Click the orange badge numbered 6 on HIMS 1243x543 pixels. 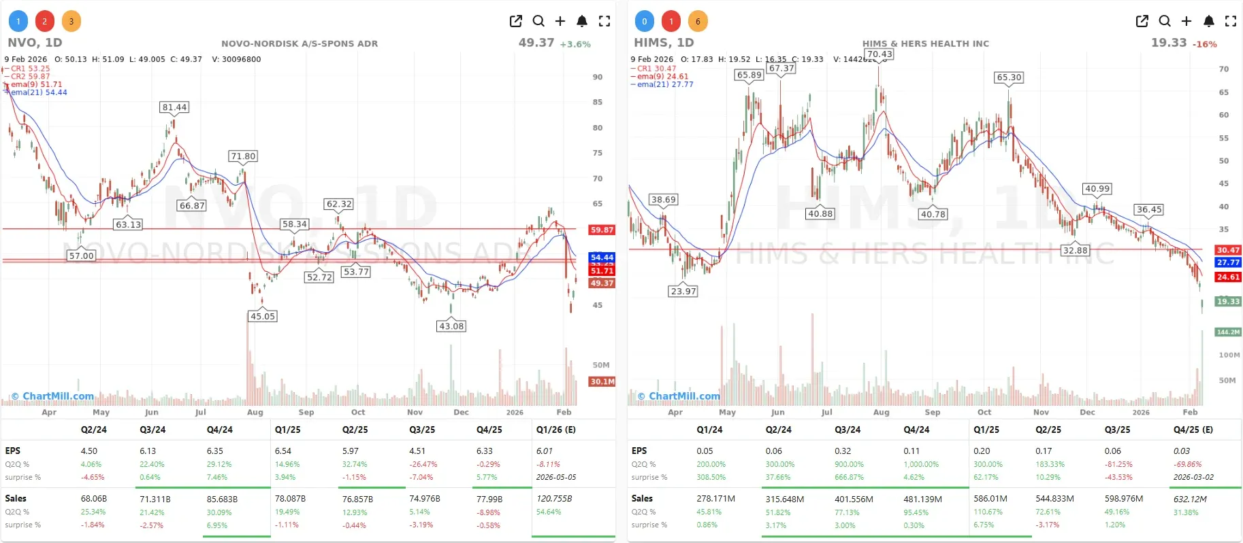tap(698, 21)
